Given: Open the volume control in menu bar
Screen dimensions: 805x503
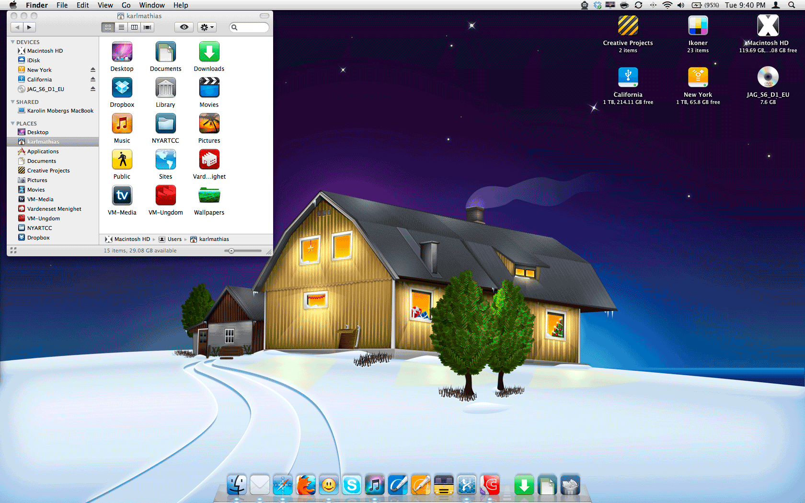Looking at the screenshot, I should point(681,5).
